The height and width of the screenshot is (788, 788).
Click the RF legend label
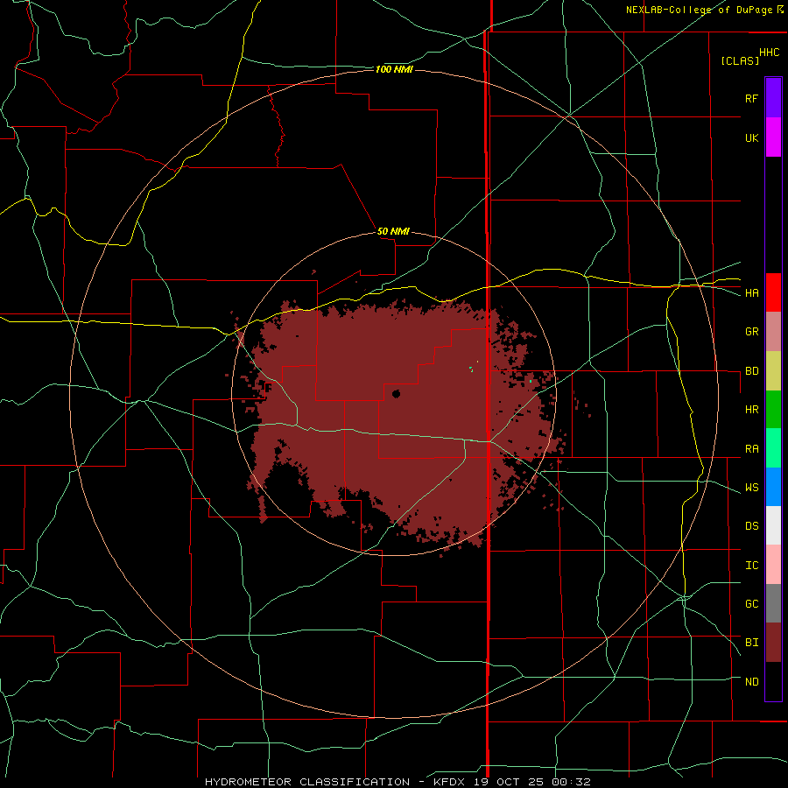751,98
